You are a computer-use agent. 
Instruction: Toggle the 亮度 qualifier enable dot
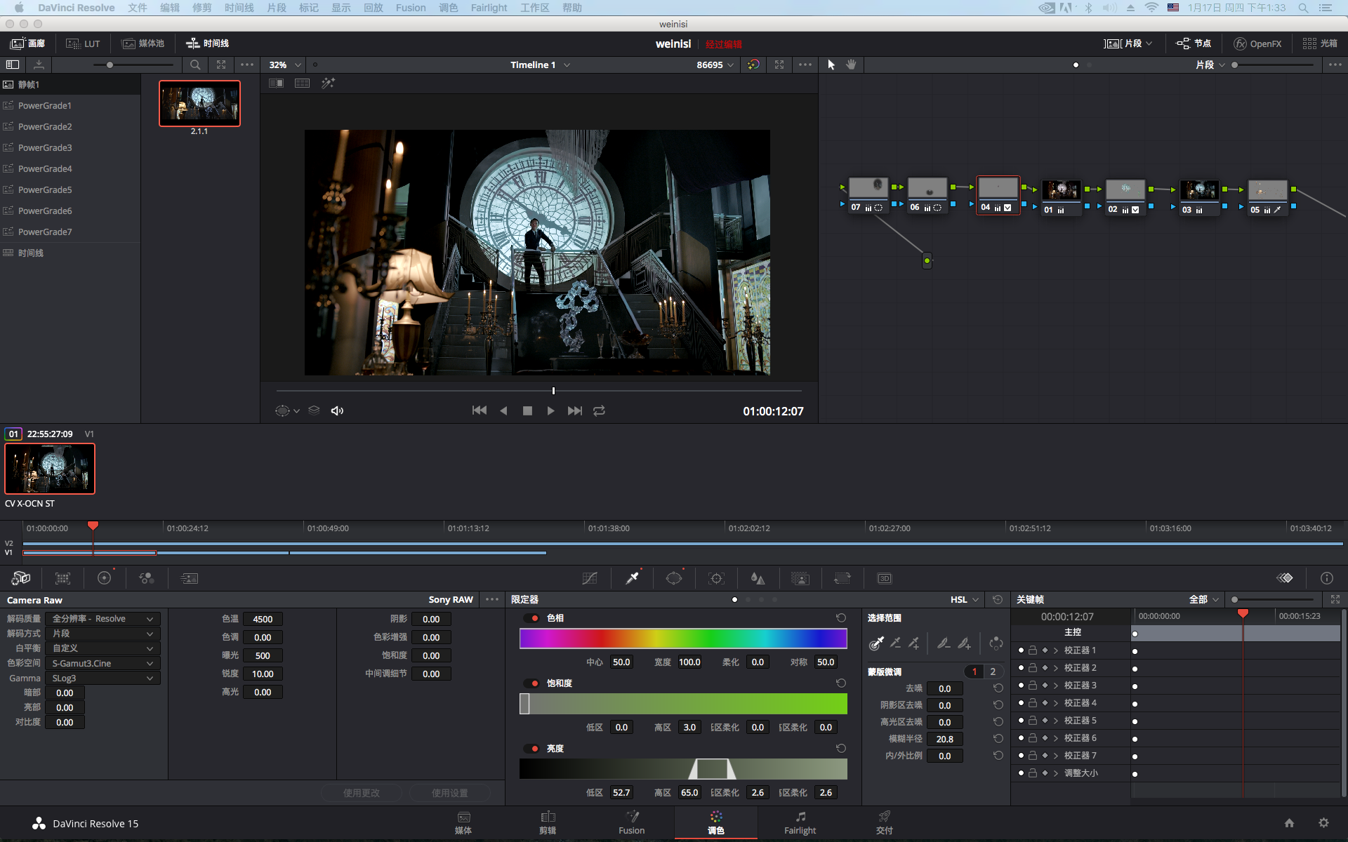point(534,749)
